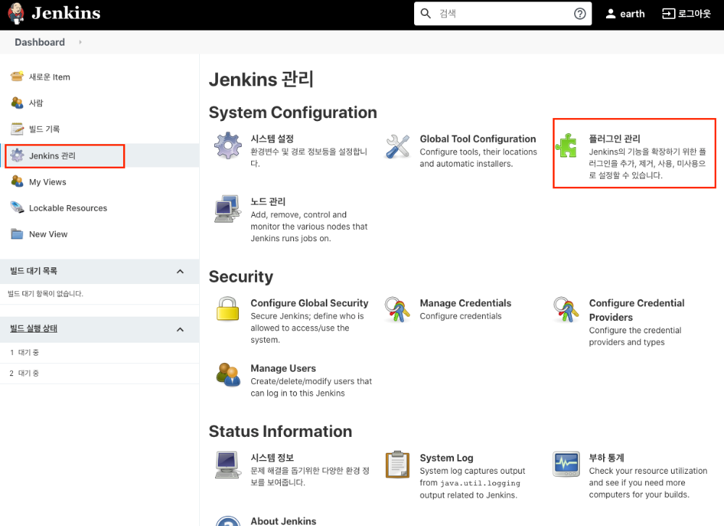This screenshot has width=724, height=526.
Task: Open the Manage Credentials link
Action: point(466,303)
